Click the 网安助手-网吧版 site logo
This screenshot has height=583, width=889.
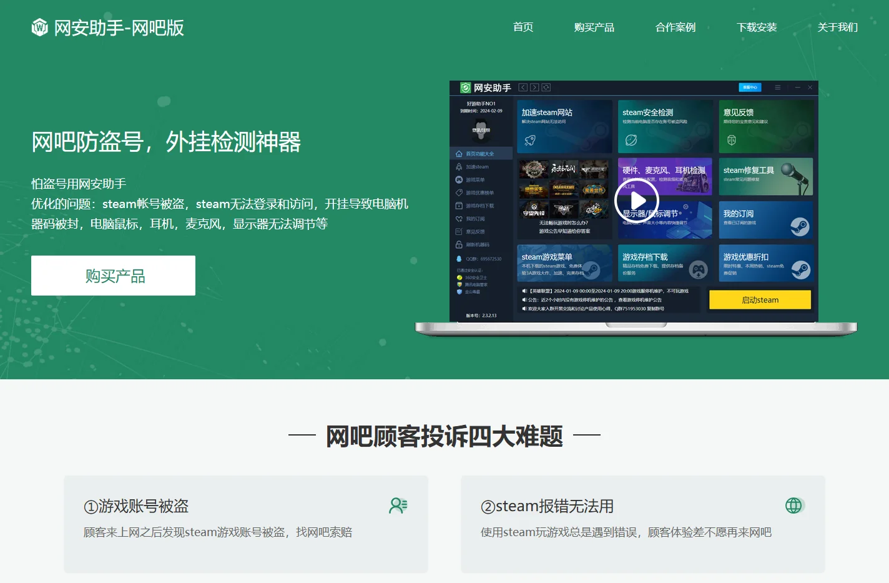click(107, 27)
